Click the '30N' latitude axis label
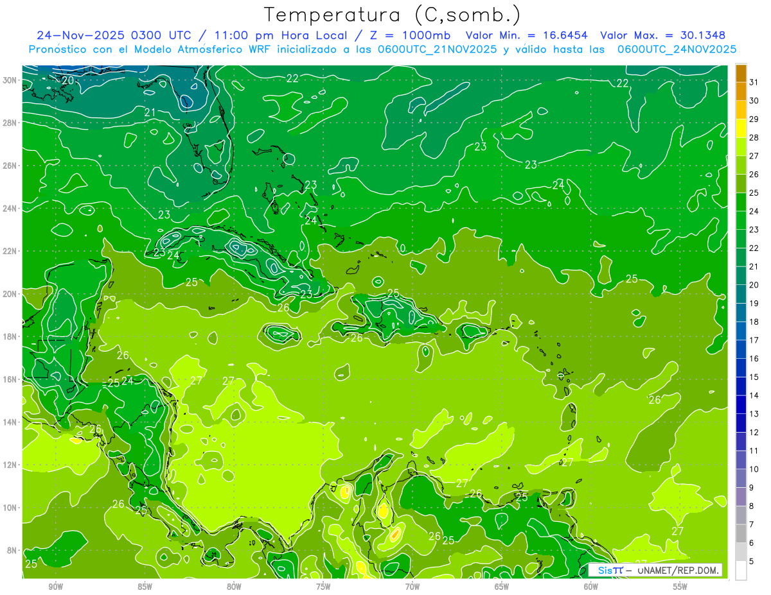The height and width of the screenshot is (595, 771). 10,80
